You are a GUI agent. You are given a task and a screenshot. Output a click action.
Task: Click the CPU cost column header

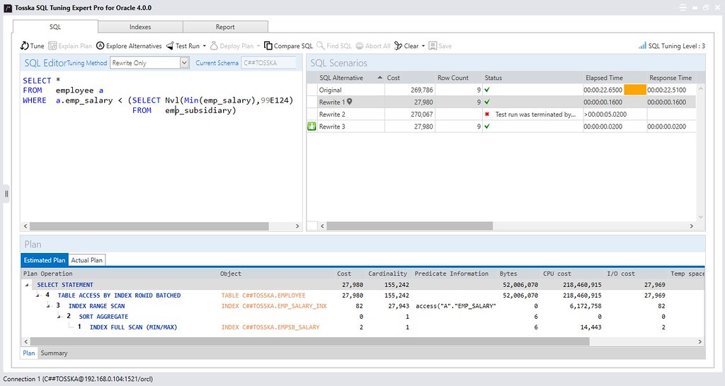click(556, 274)
